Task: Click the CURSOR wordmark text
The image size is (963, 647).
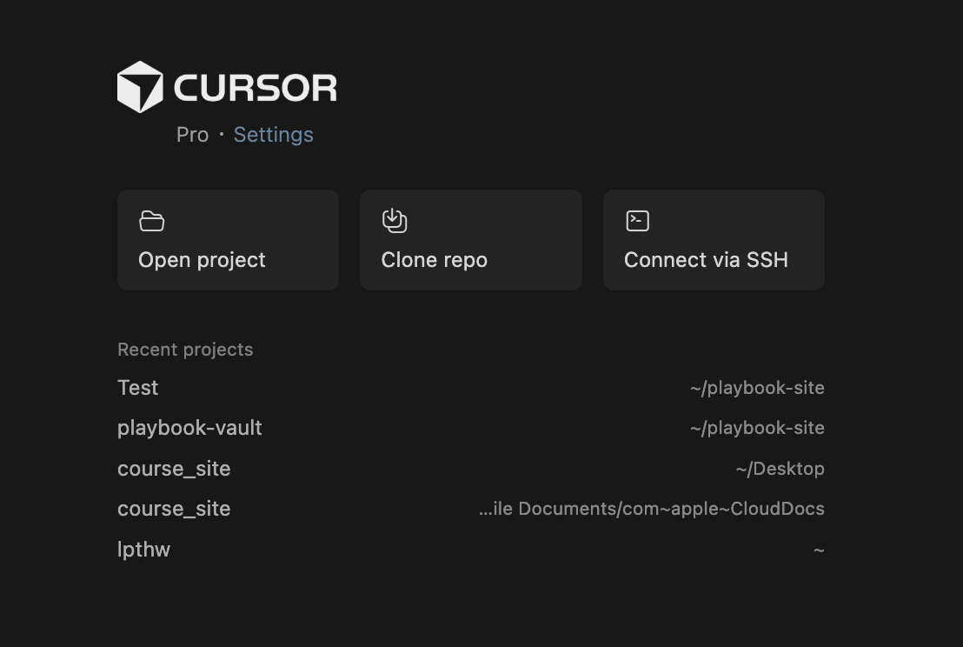Action: (x=255, y=88)
